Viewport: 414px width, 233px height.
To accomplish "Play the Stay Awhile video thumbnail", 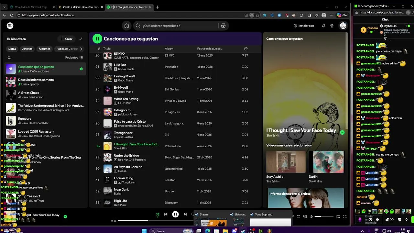I will pyautogui.click(x=286, y=162).
